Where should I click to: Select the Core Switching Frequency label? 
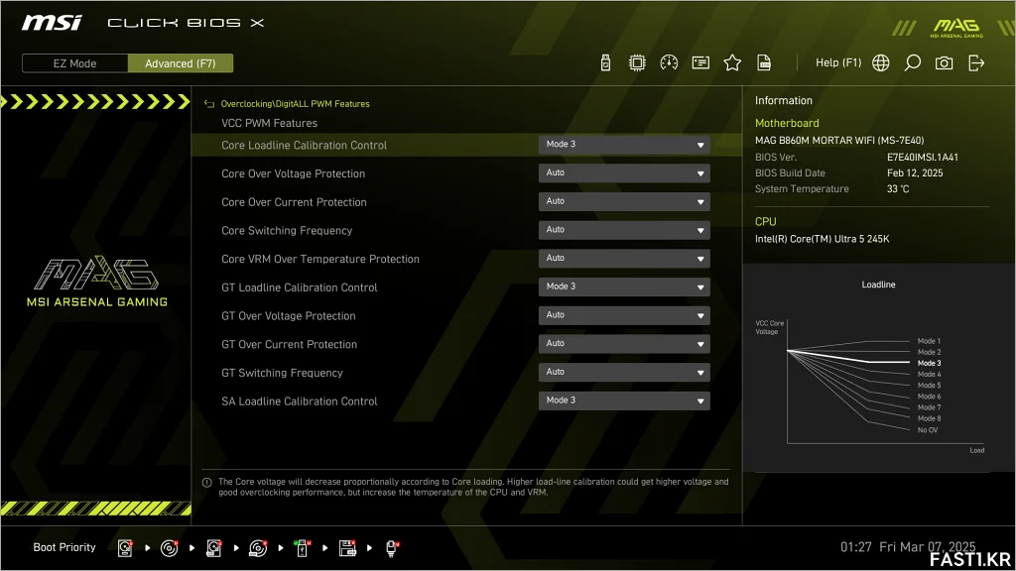[287, 230]
